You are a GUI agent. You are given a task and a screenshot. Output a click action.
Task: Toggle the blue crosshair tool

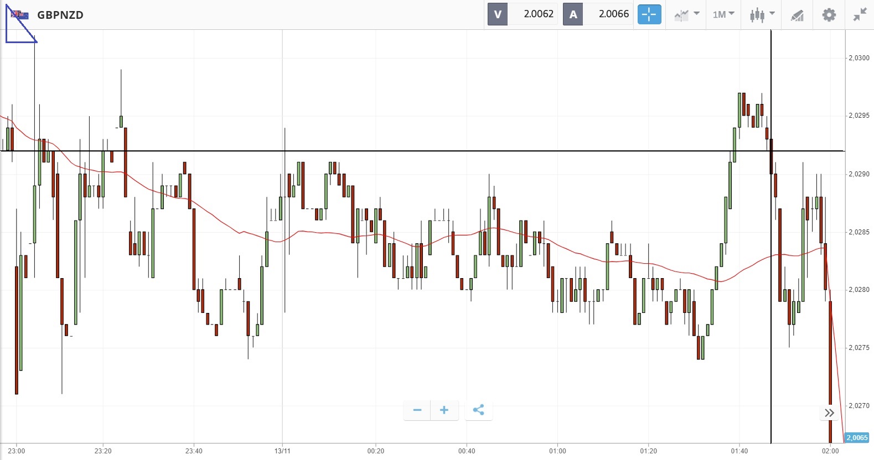649,14
